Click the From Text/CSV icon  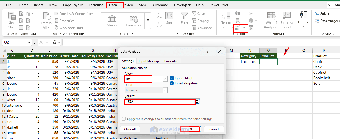tap(21, 13)
